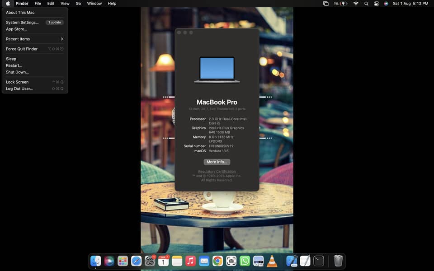This screenshot has width=434, height=271.
Task: Click the date and time display
Action: [x=410, y=4]
